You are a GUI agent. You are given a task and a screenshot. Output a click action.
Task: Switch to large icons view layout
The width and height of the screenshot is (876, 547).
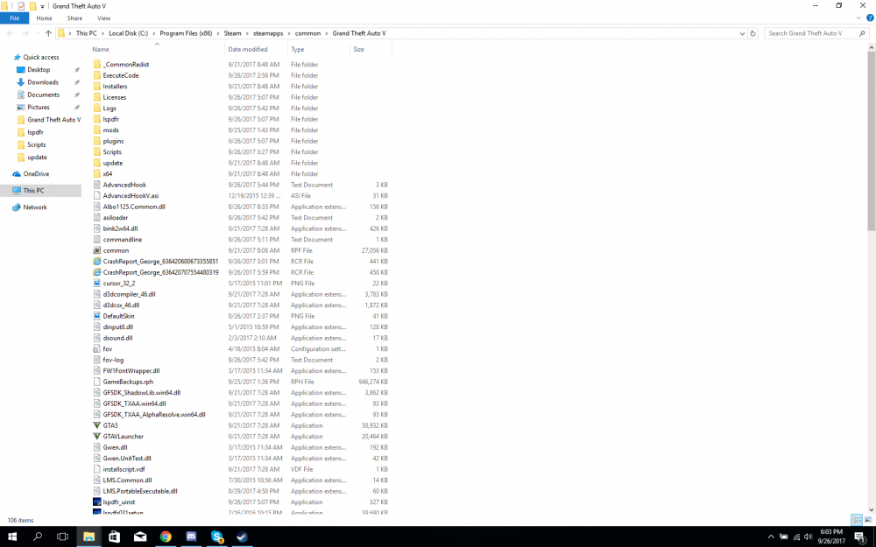tap(868, 520)
